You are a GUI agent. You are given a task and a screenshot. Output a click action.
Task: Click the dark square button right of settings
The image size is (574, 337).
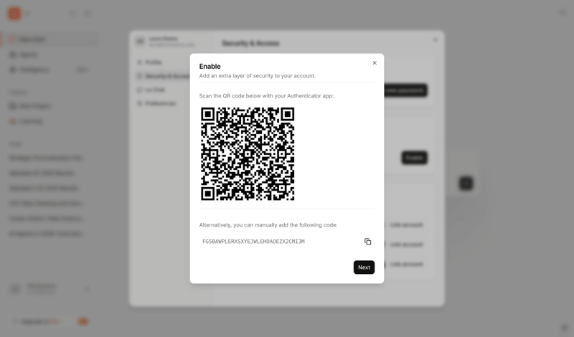466,183
